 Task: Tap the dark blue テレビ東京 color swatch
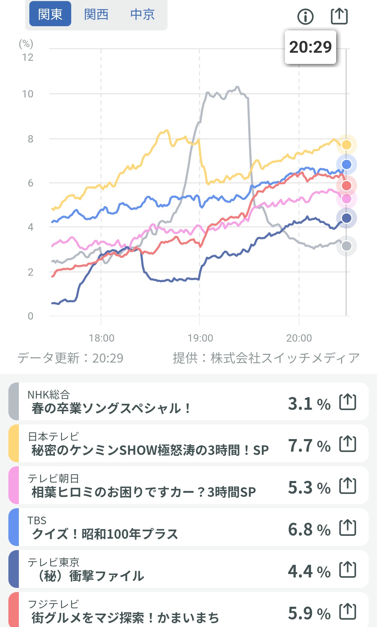pos(14,569)
